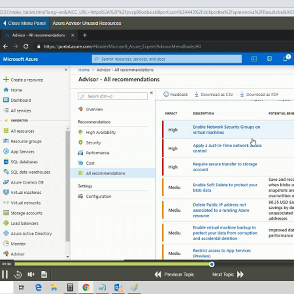Focus the Azure search resources box
Viewport: 294px width, 294px height.
(x=166, y=59)
